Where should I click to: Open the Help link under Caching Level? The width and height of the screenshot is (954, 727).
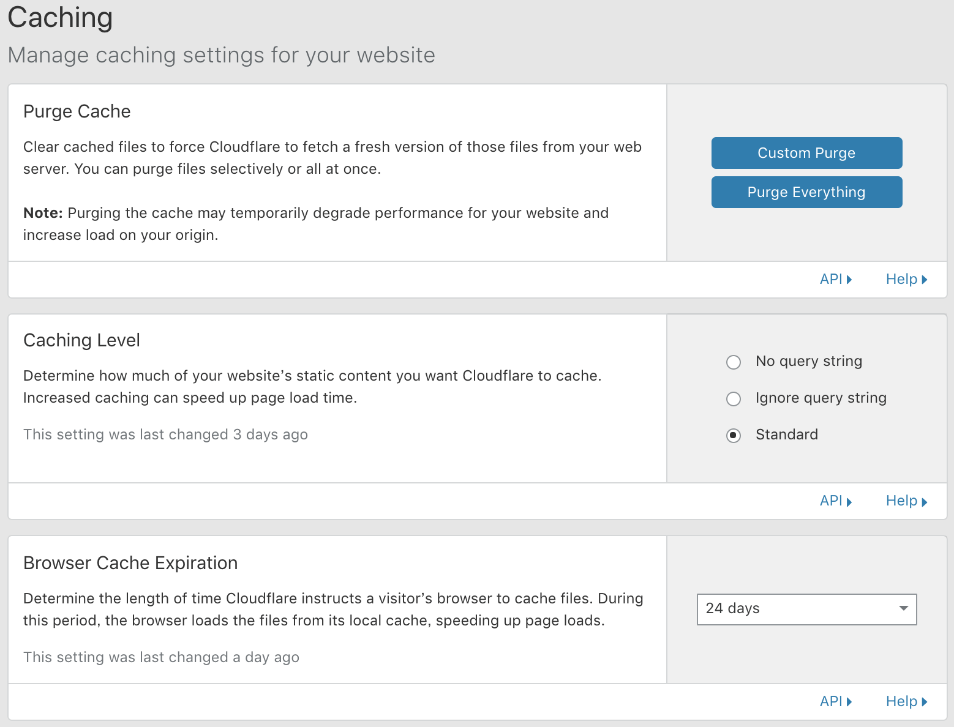pyautogui.click(x=903, y=501)
